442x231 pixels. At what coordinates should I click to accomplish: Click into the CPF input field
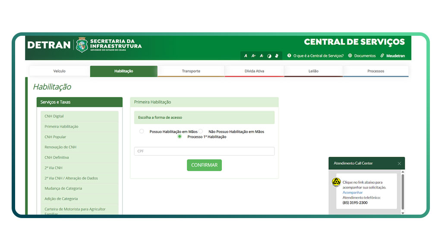(204, 151)
